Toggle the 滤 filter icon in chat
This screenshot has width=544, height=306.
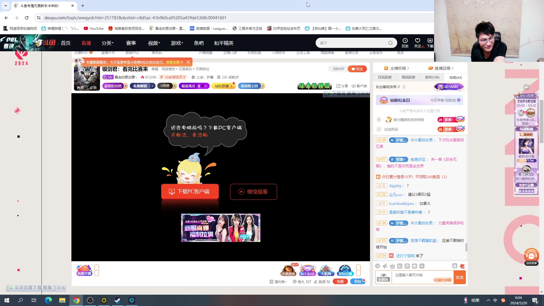[x=454, y=266]
